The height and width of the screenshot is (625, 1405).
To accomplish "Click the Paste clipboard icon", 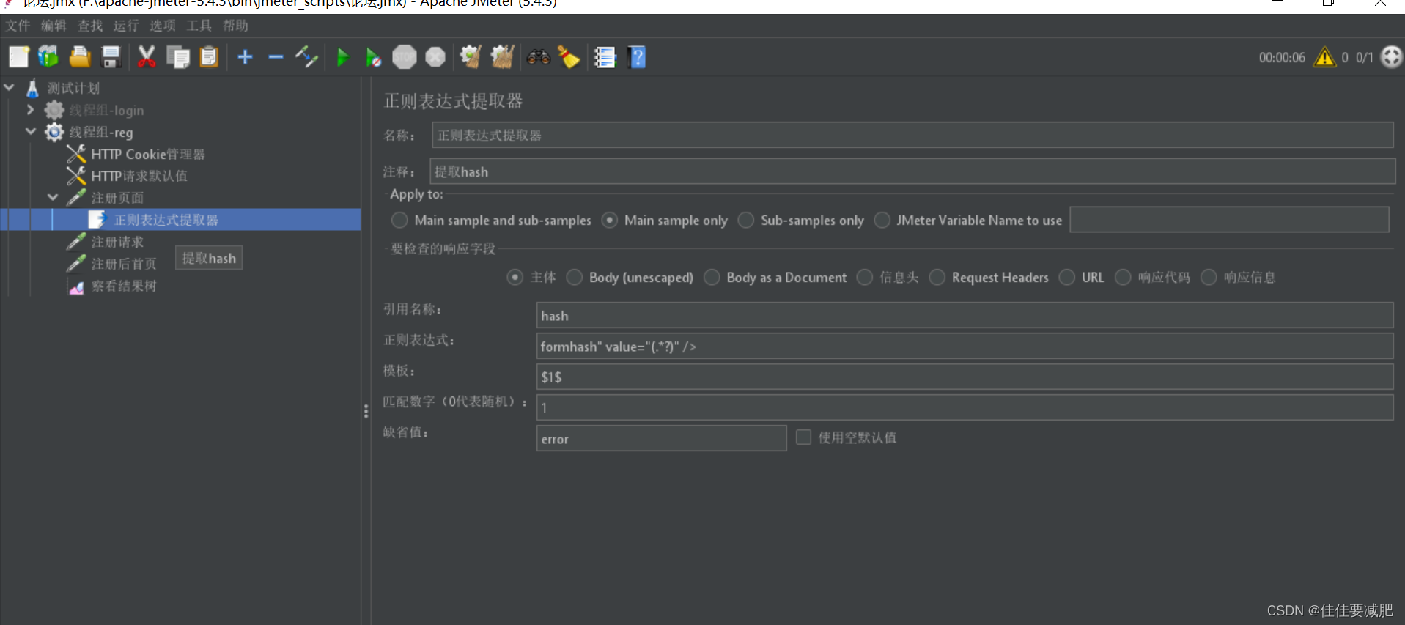I will [209, 57].
